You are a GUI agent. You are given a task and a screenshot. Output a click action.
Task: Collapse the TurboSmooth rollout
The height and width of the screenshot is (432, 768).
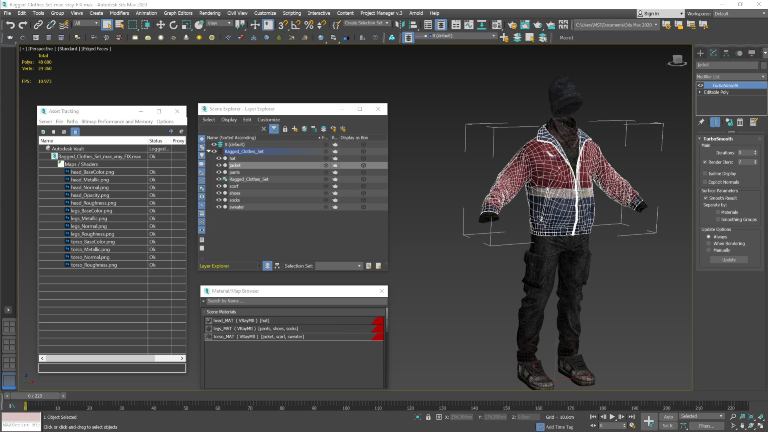[x=700, y=139]
